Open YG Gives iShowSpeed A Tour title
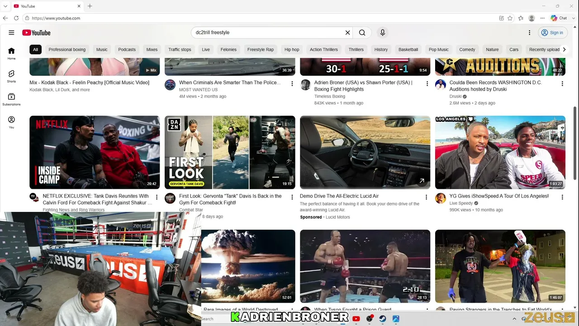The height and width of the screenshot is (326, 579). (x=499, y=196)
